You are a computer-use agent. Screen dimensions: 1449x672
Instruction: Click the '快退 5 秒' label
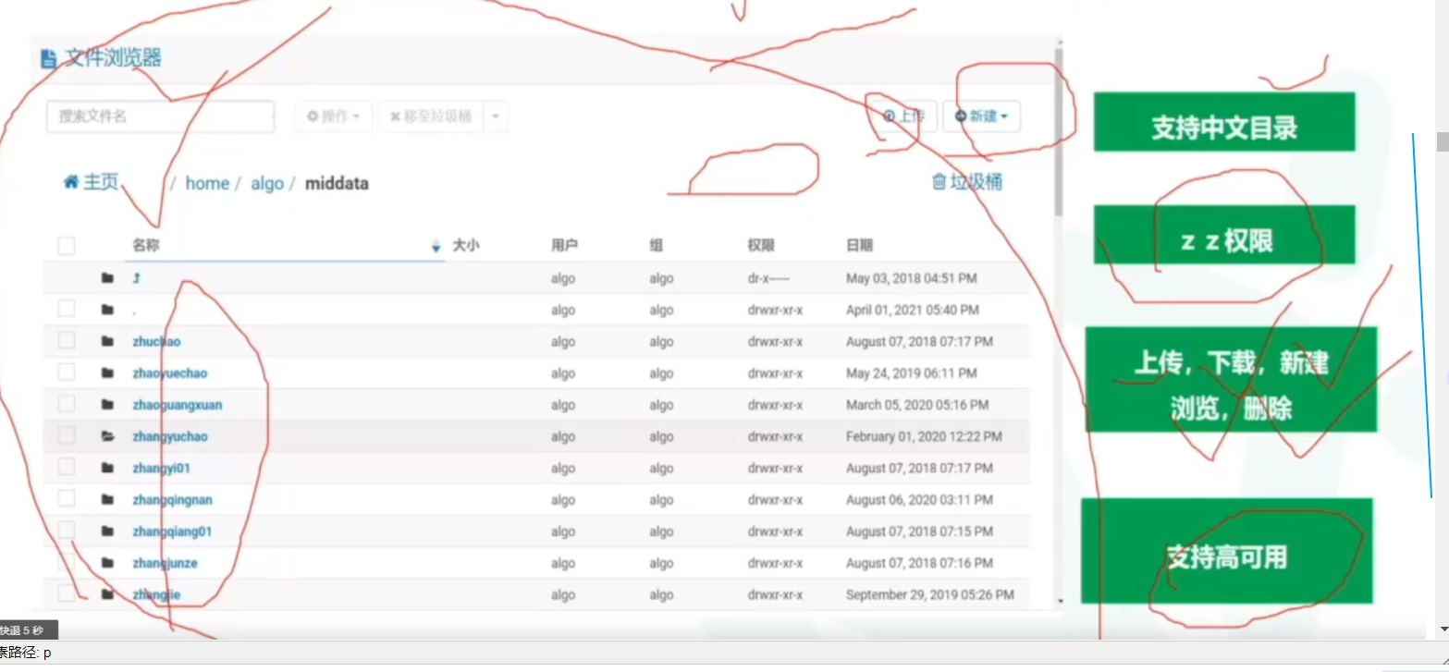[28, 629]
